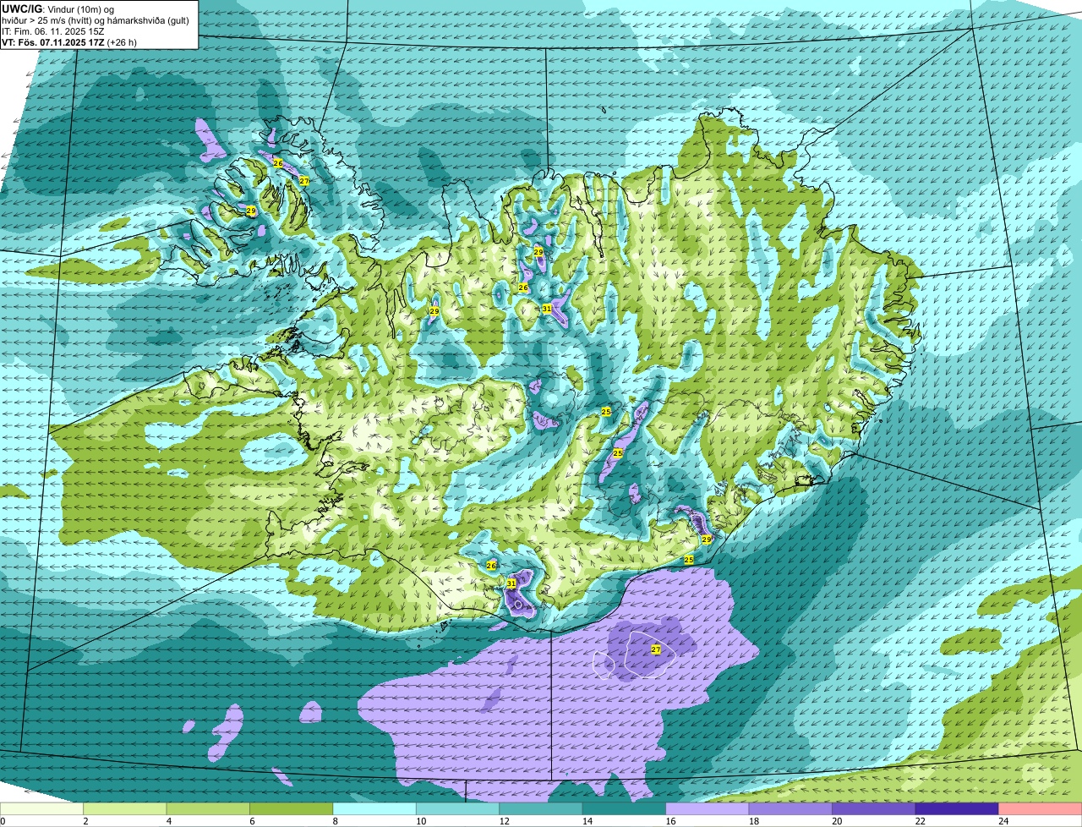Screen dimensions: 1082x827
Task: Click the 12–14 m/s legend color segment
Action: pyautogui.click(x=541, y=808)
